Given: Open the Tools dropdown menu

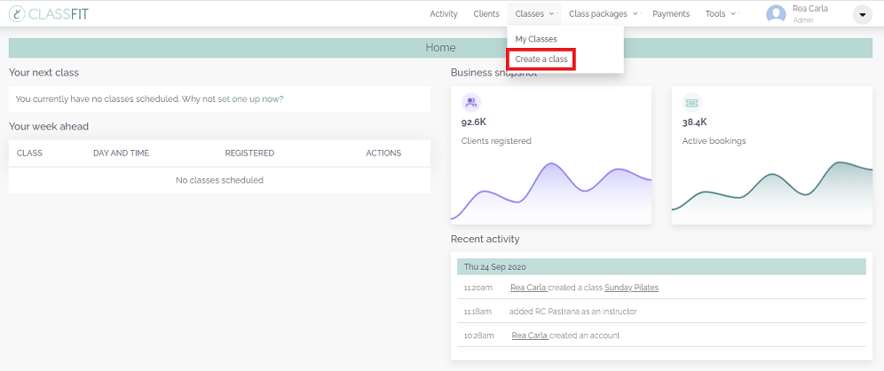Looking at the screenshot, I should click(x=721, y=14).
